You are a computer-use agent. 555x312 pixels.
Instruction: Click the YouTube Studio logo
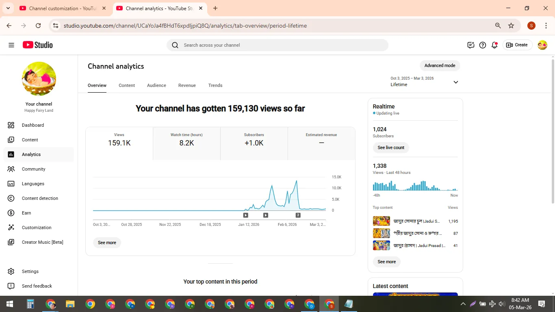[x=38, y=45]
